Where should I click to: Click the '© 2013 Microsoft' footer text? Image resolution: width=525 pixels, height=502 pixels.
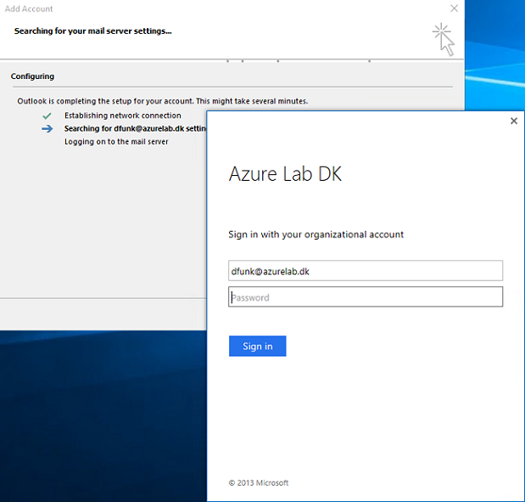point(259,482)
